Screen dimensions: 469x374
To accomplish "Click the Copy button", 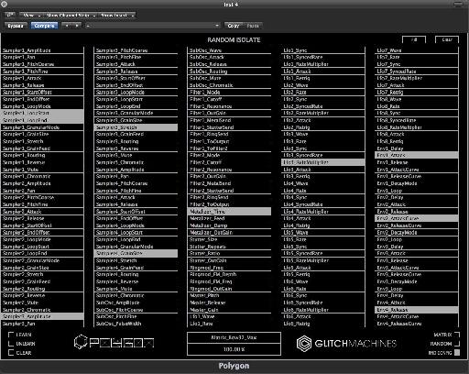I will point(234,26).
